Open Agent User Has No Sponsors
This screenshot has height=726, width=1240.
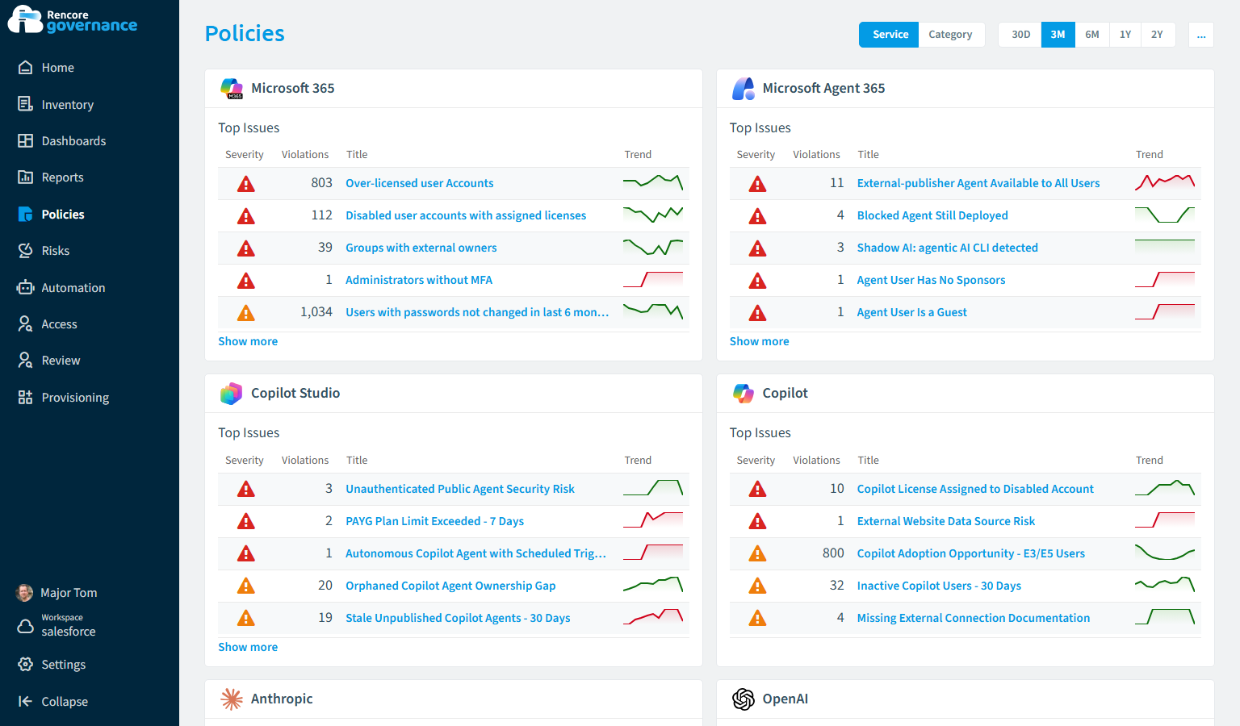[932, 280]
